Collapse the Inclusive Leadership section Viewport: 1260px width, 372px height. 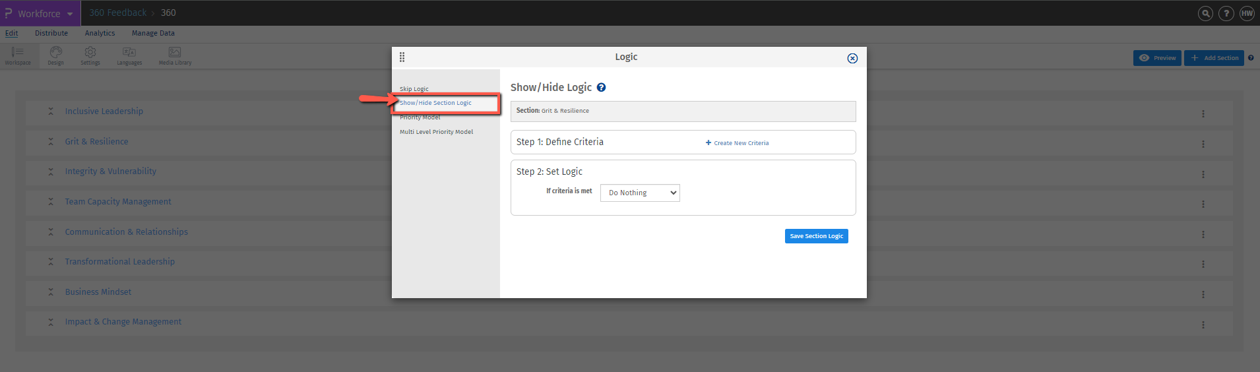click(x=51, y=111)
